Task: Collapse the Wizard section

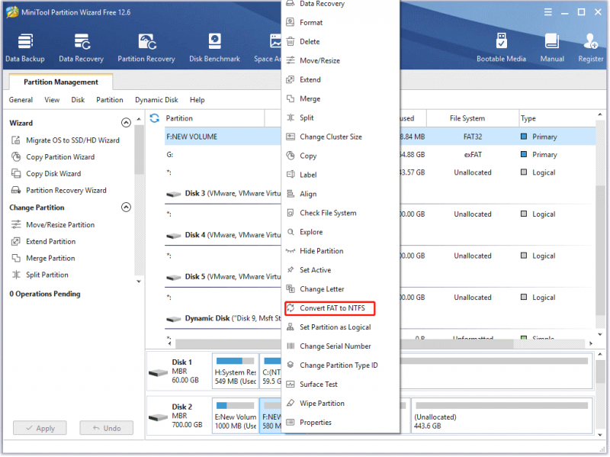Action: [x=126, y=123]
